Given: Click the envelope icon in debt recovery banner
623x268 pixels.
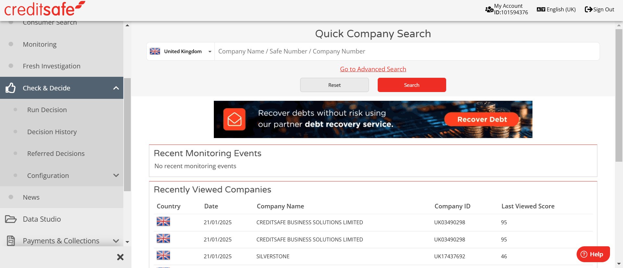Looking at the screenshot, I should (234, 119).
